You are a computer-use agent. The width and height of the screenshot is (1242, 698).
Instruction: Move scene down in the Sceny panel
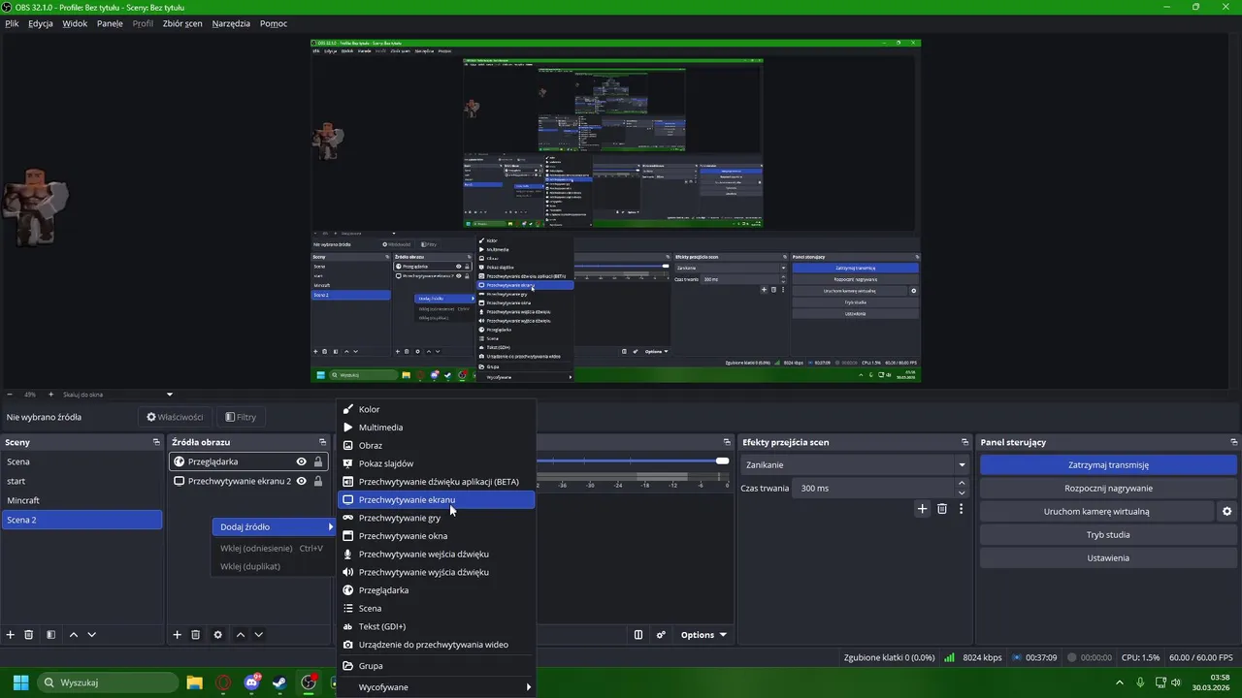click(x=92, y=635)
